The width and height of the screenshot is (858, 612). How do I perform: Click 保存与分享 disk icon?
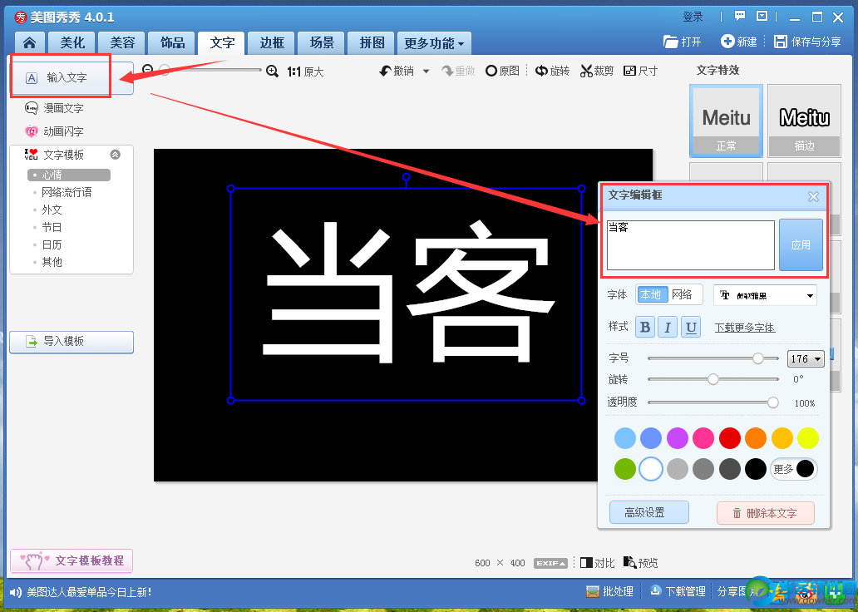coord(781,41)
